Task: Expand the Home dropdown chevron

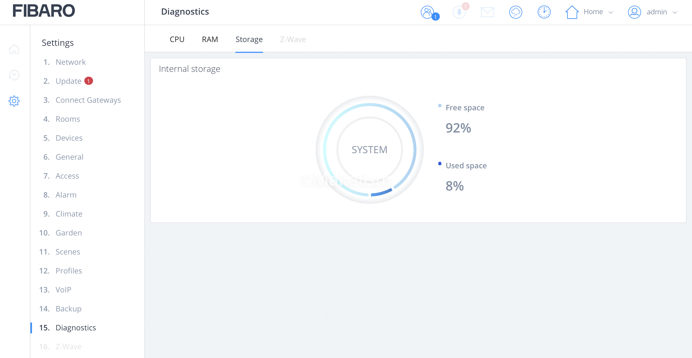Action: point(611,12)
